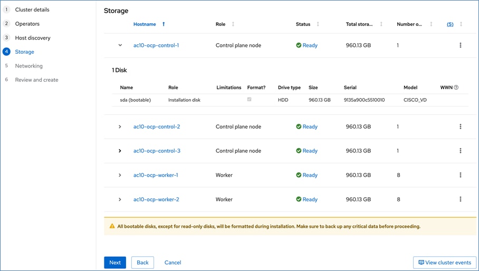Screen dimensions: 479x271
Task: Open View cluster events
Action: click(x=445, y=263)
